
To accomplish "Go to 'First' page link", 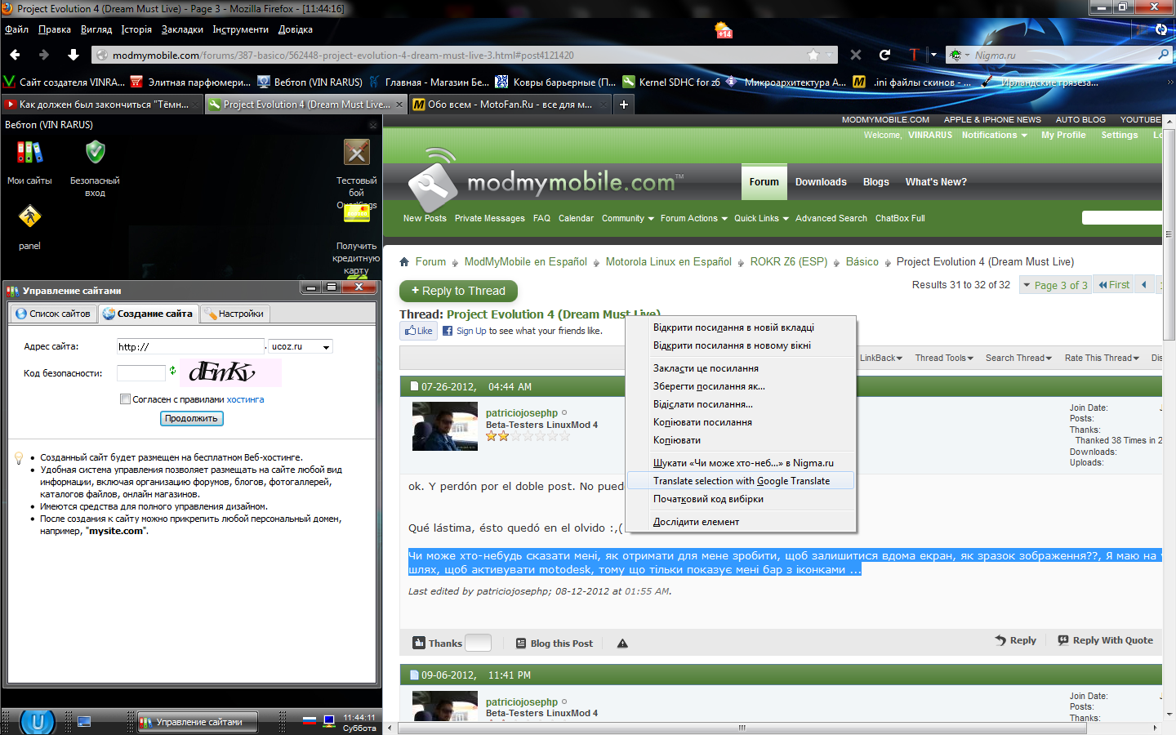I will pyautogui.click(x=1114, y=285).
